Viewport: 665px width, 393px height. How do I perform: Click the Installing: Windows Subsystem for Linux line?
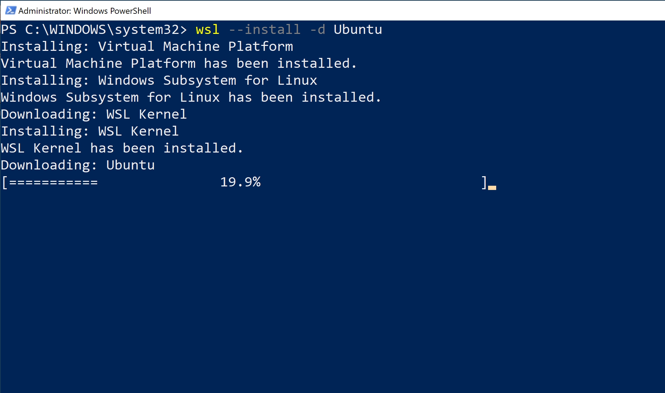[x=159, y=80]
